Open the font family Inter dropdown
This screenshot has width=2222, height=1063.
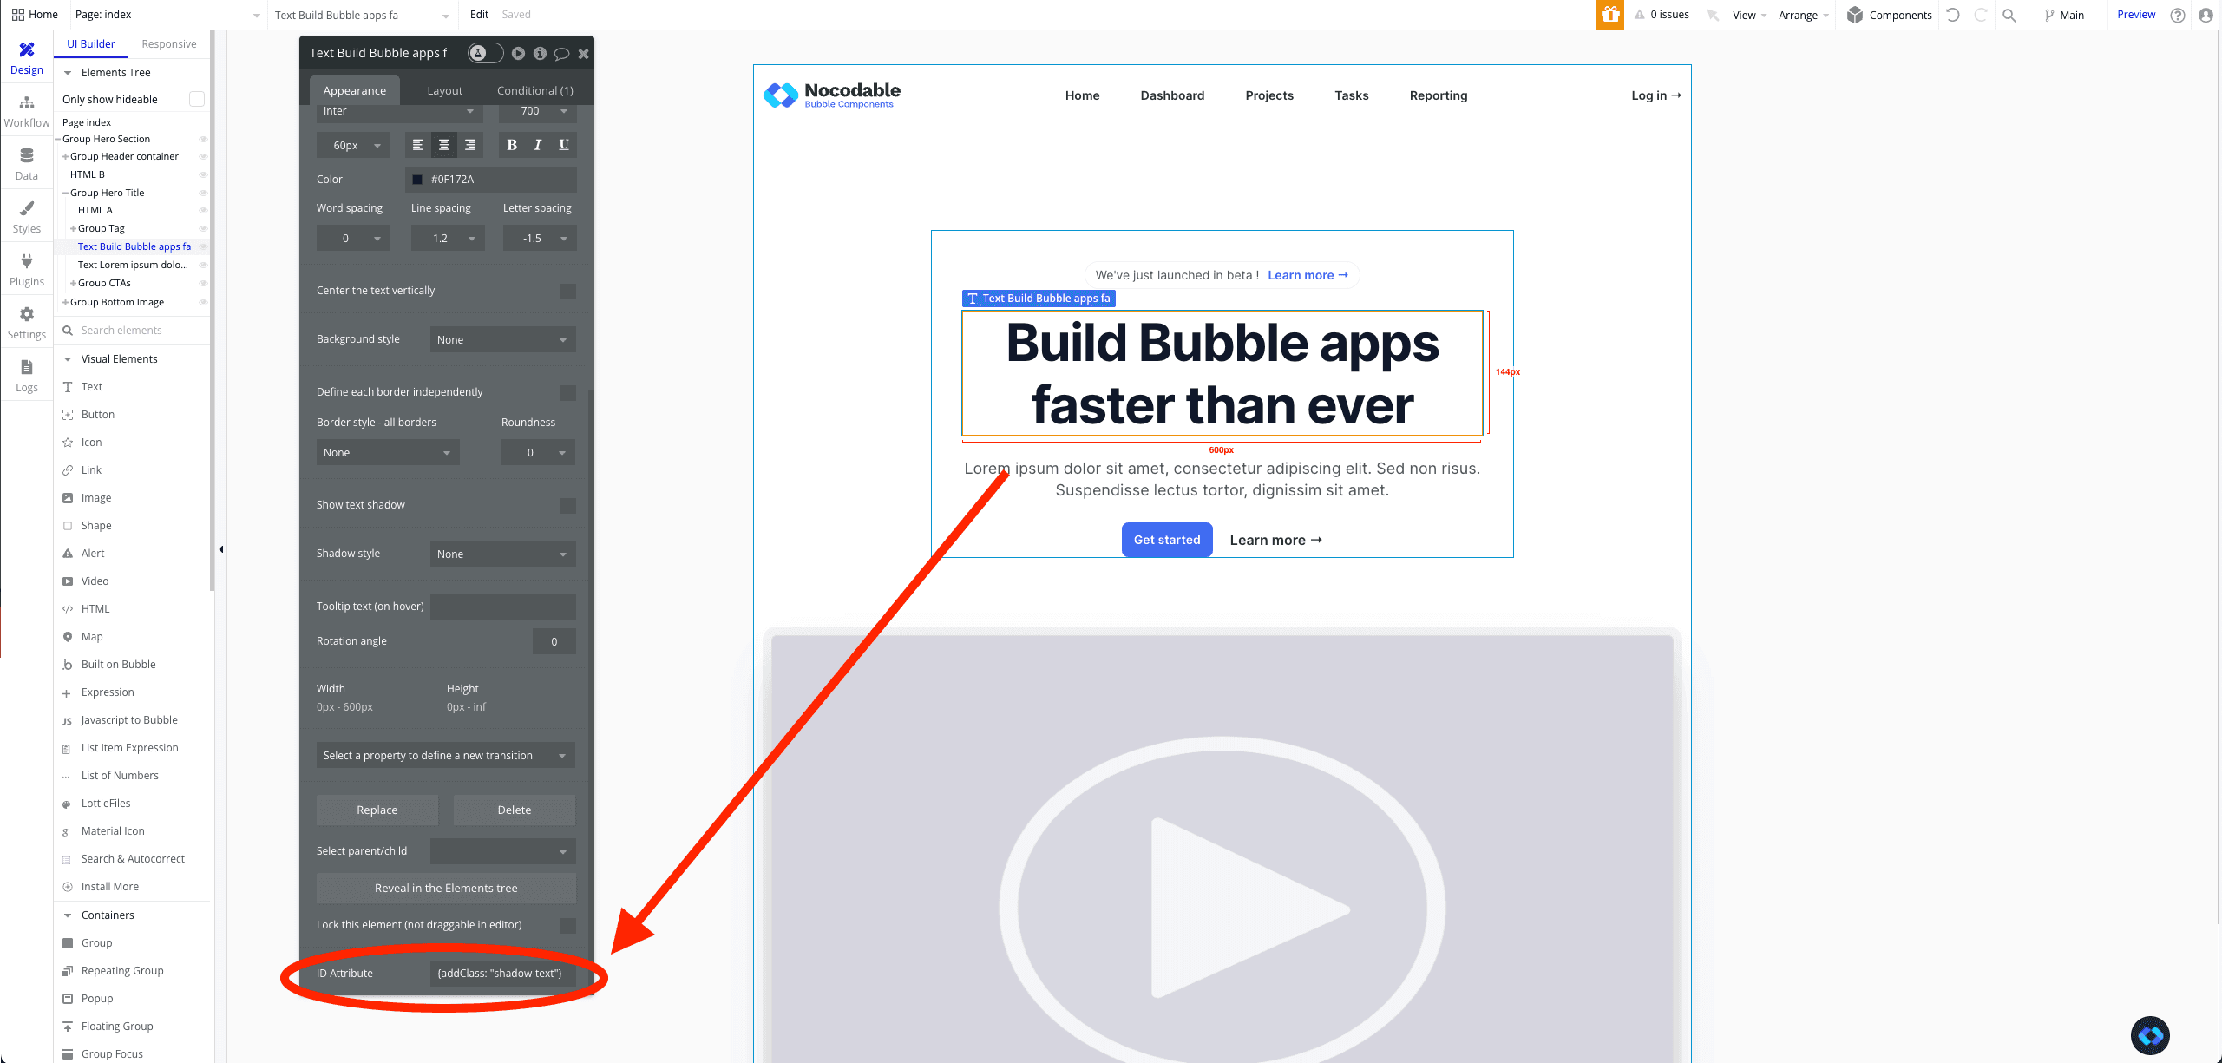pyautogui.click(x=399, y=111)
